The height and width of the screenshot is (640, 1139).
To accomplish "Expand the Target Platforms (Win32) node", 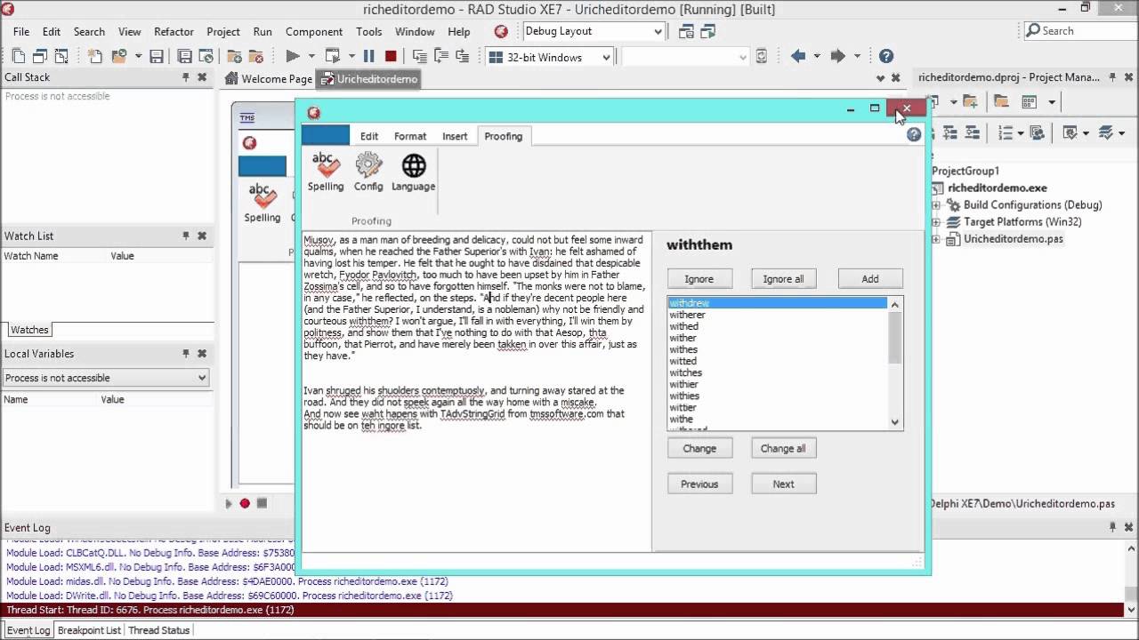I will pos(936,222).
